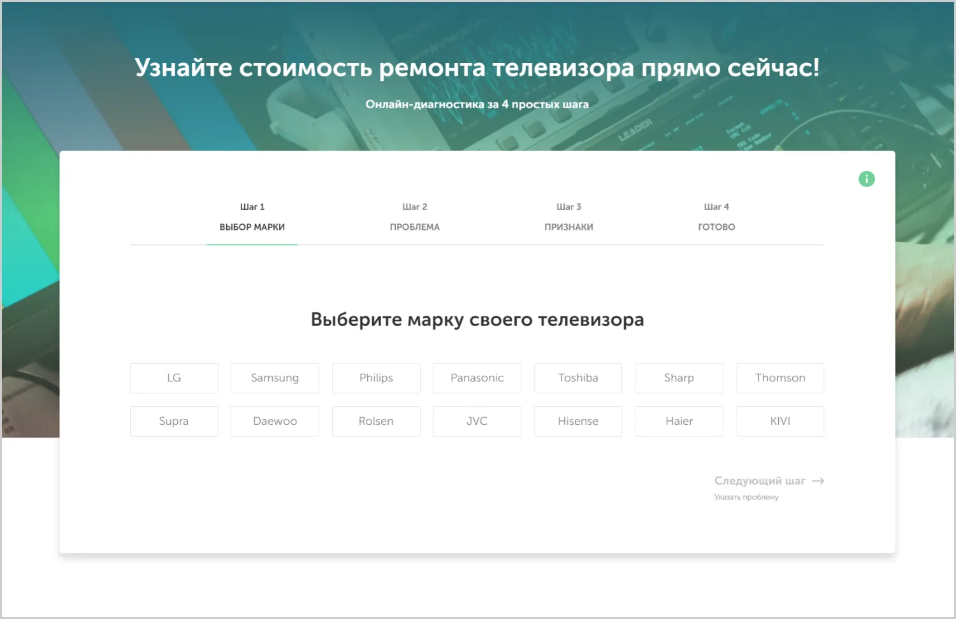Choose the Thomson brand button
Screen dimensions: 956x619
(780, 378)
